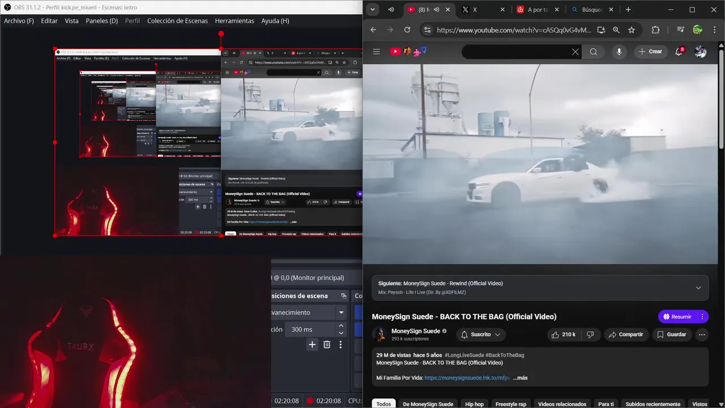
Task: Switch to the 'A por to' tab
Action: 538,10
